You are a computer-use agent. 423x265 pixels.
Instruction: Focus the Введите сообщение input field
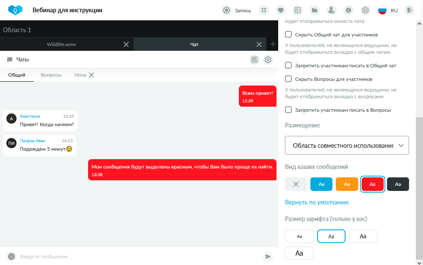139,257
